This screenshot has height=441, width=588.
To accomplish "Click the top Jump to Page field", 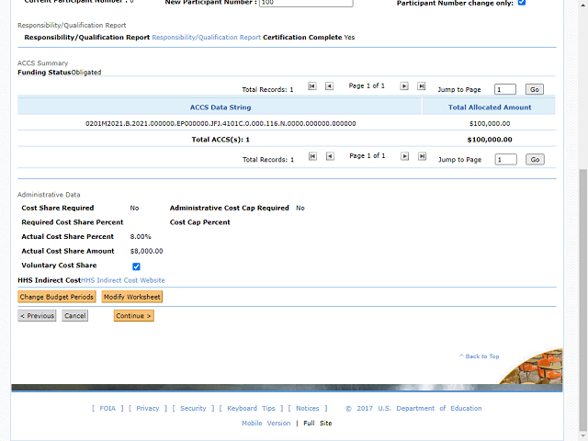I will point(504,89).
